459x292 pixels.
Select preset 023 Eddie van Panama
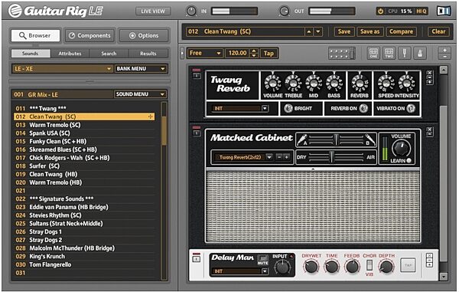pos(84,207)
